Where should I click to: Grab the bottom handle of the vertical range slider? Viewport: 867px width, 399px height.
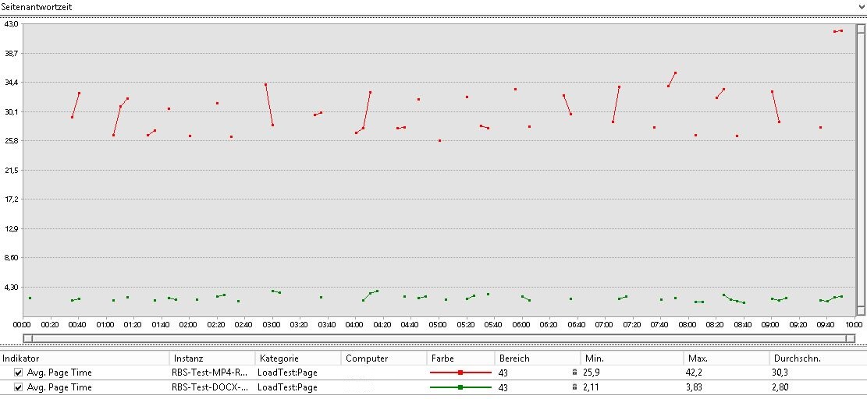coord(860,309)
